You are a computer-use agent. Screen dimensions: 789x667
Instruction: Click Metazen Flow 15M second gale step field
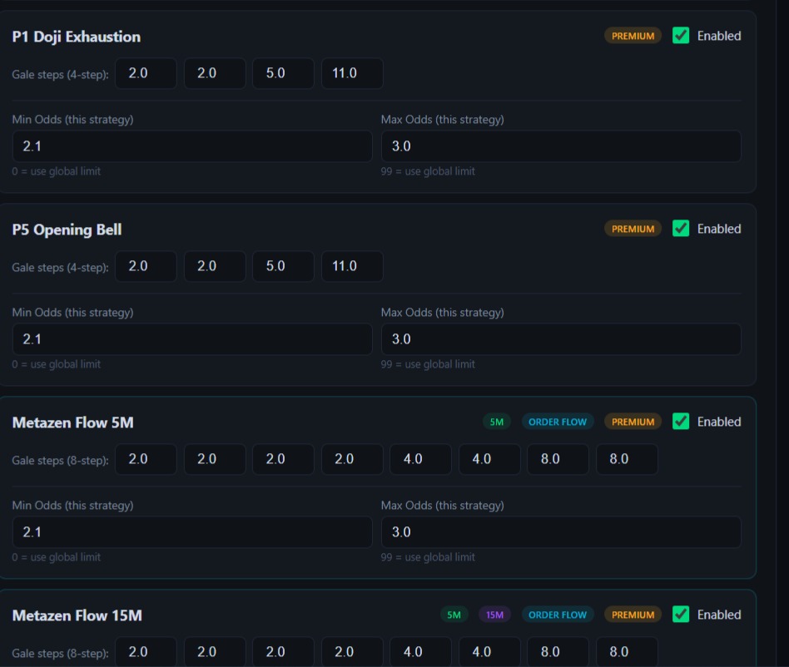coord(215,652)
